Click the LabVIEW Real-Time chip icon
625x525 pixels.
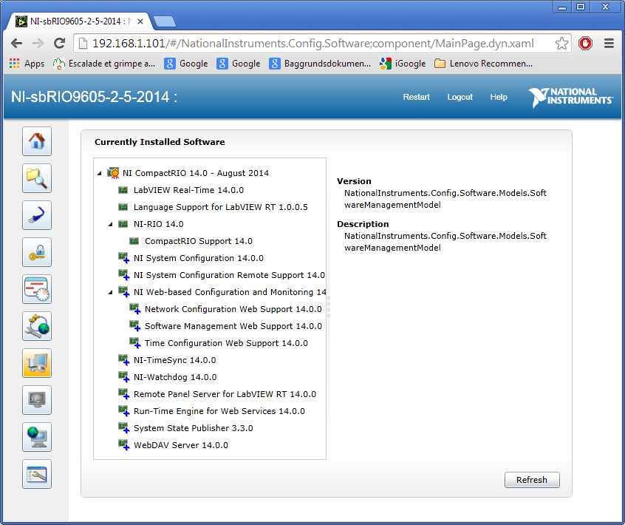pyautogui.click(x=123, y=190)
